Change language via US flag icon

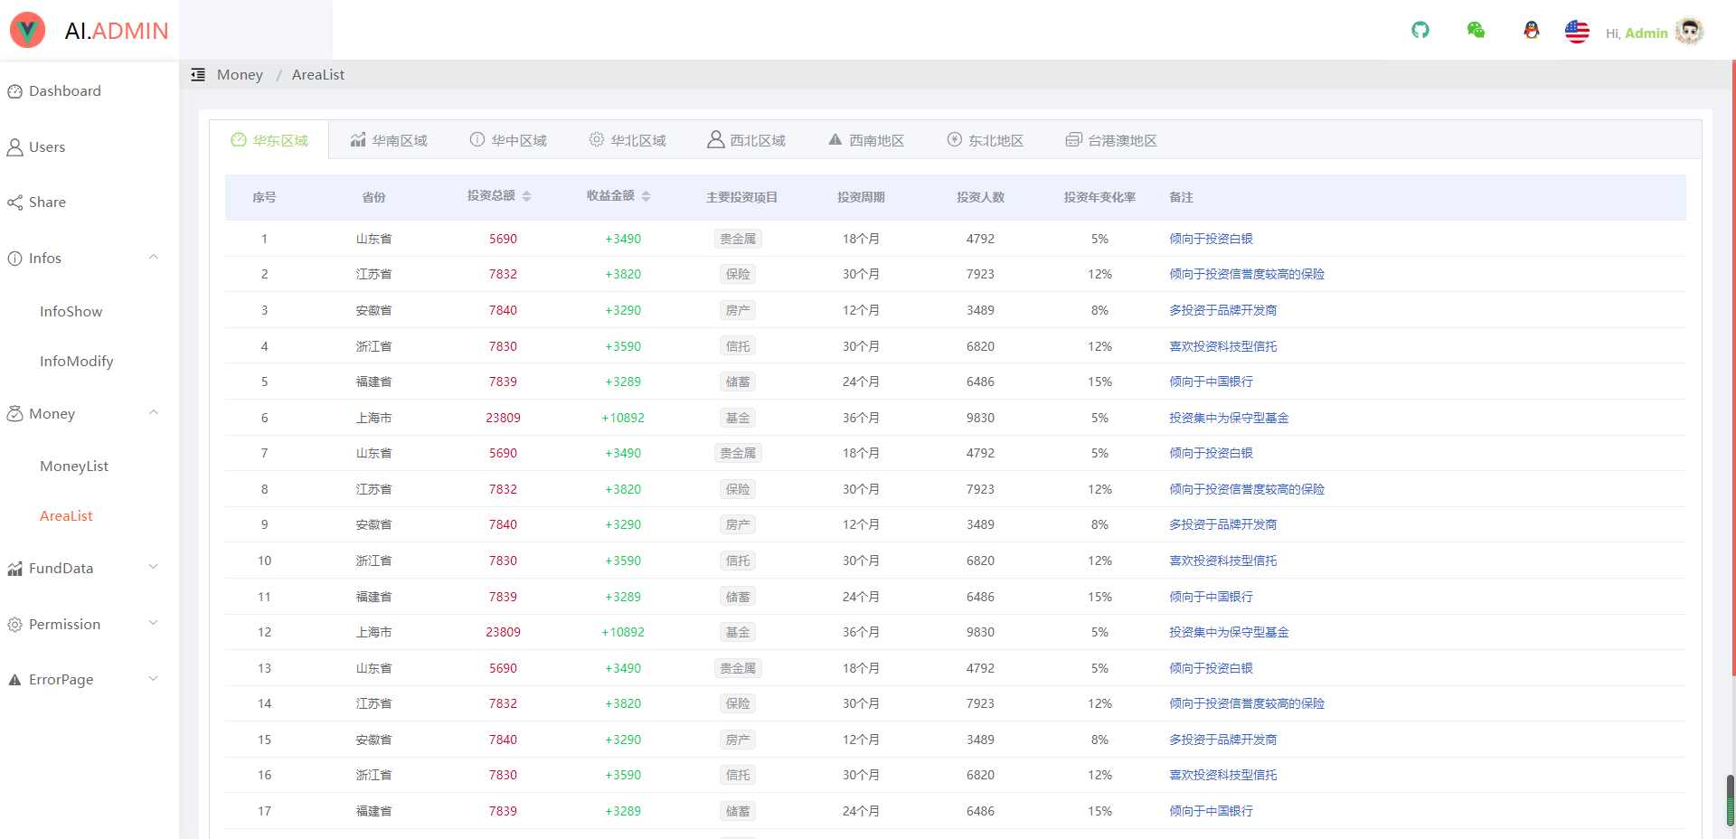[1577, 31]
